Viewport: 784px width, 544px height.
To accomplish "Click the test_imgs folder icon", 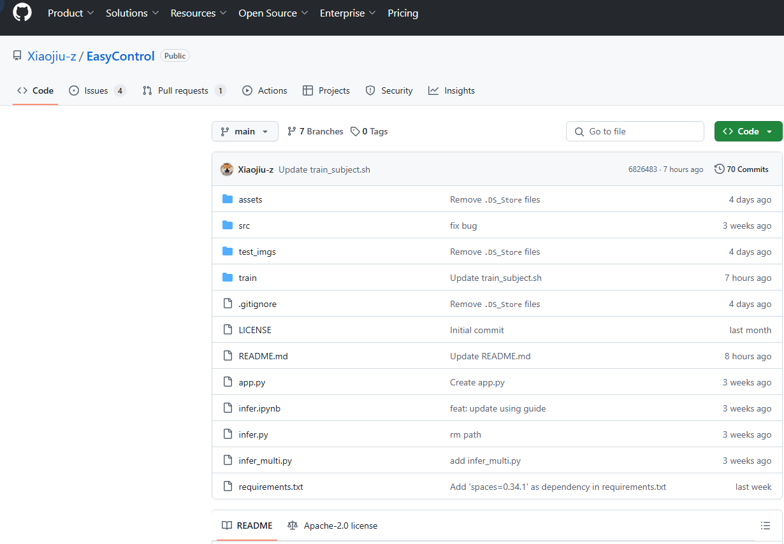I will coord(228,252).
